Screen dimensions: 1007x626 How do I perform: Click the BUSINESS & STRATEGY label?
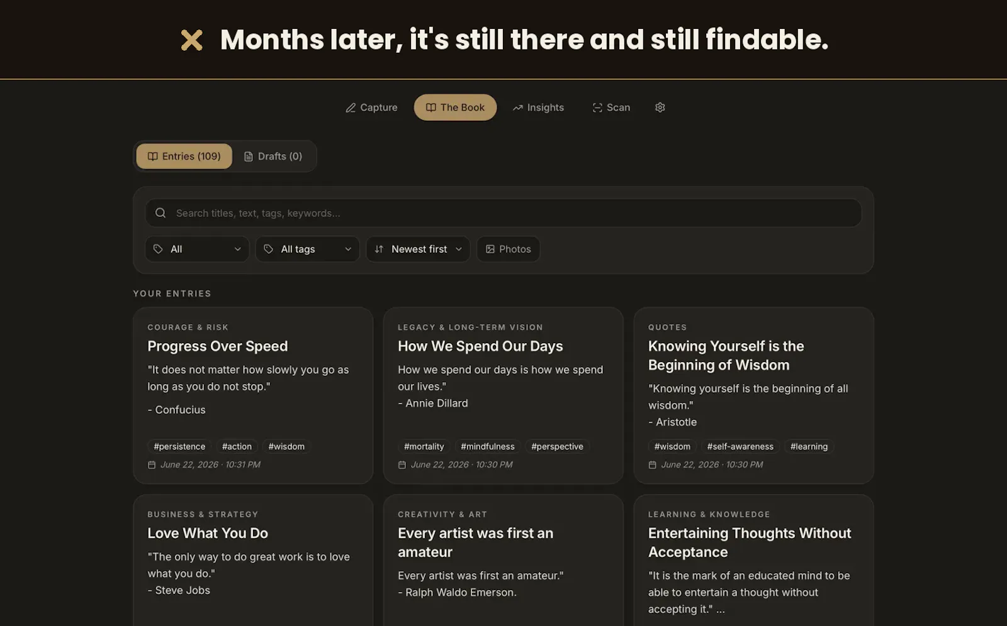(203, 515)
